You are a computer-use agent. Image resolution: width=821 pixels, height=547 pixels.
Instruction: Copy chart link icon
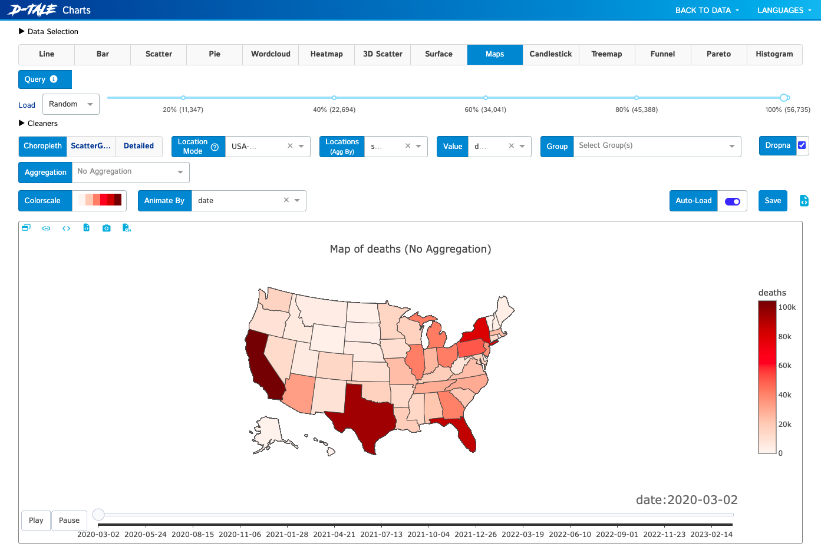[x=46, y=228]
